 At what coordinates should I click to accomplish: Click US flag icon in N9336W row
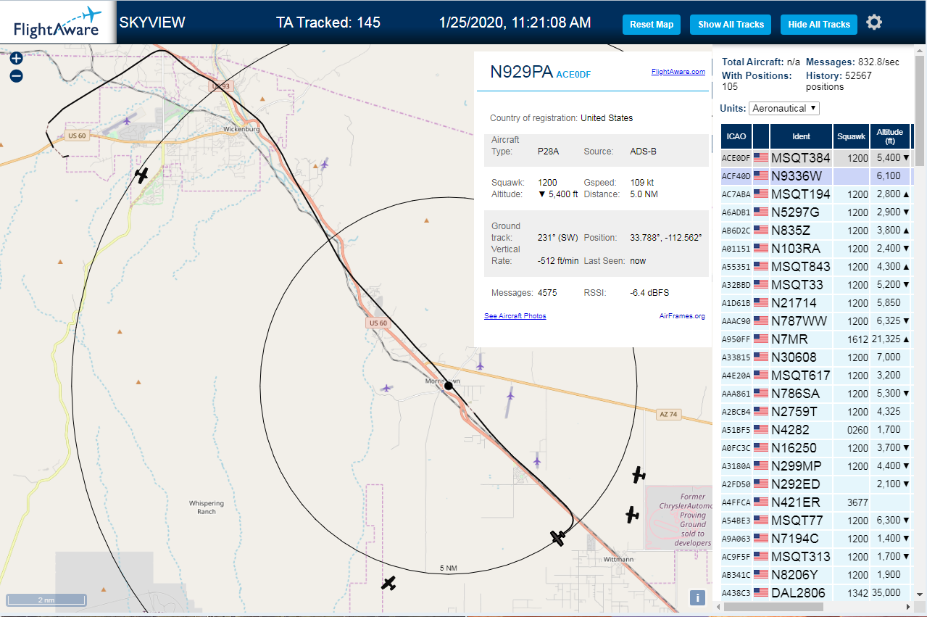[x=761, y=175]
